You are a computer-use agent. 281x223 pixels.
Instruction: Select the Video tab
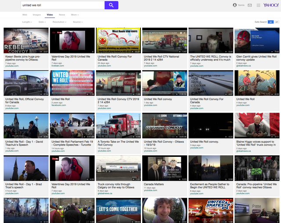50,15
